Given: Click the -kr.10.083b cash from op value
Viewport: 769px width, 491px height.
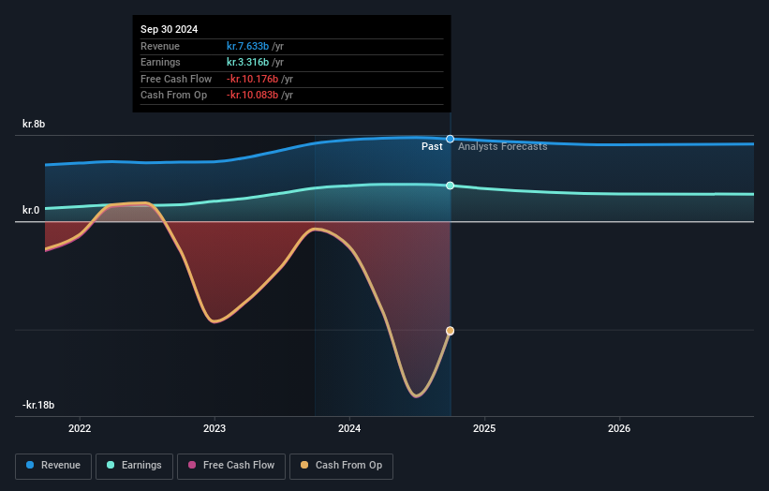Looking at the screenshot, I should pyautogui.click(x=253, y=96).
